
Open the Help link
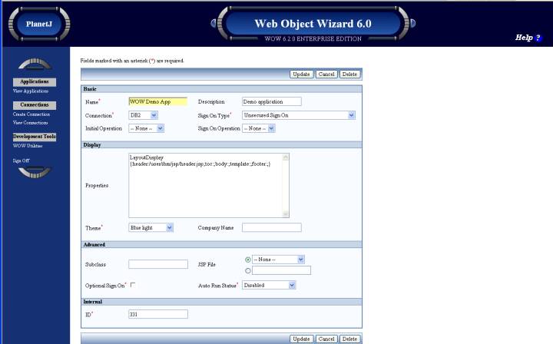pyautogui.click(x=524, y=38)
